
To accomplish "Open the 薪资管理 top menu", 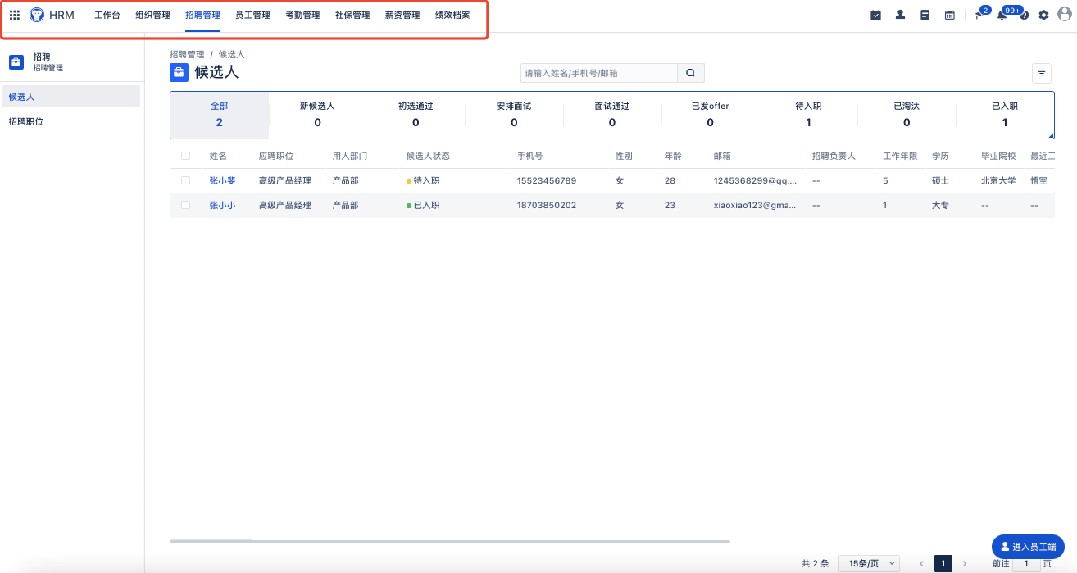I will coord(402,15).
